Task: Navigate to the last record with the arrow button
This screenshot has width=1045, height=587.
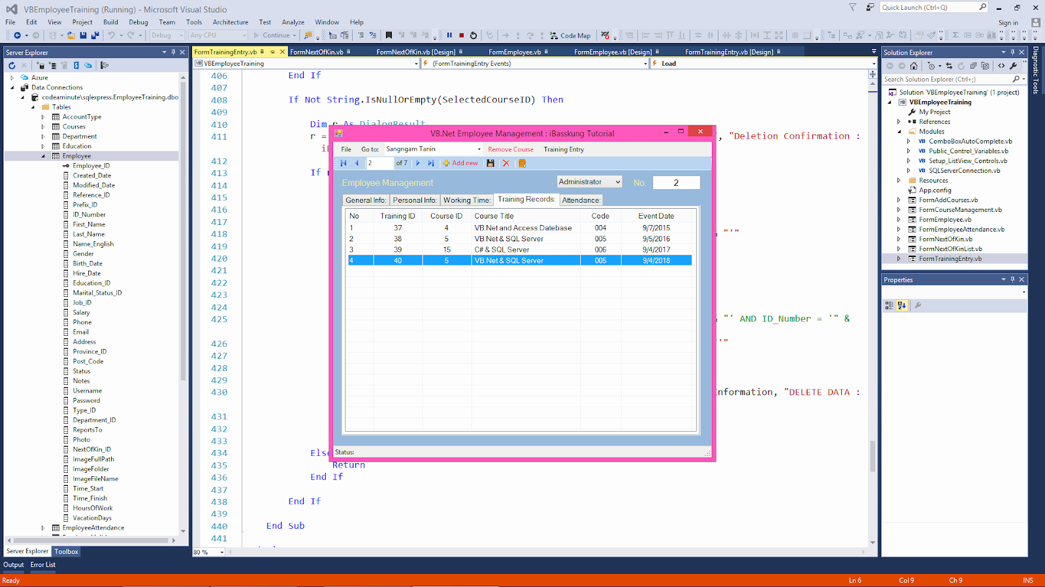Action: tap(430, 163)
